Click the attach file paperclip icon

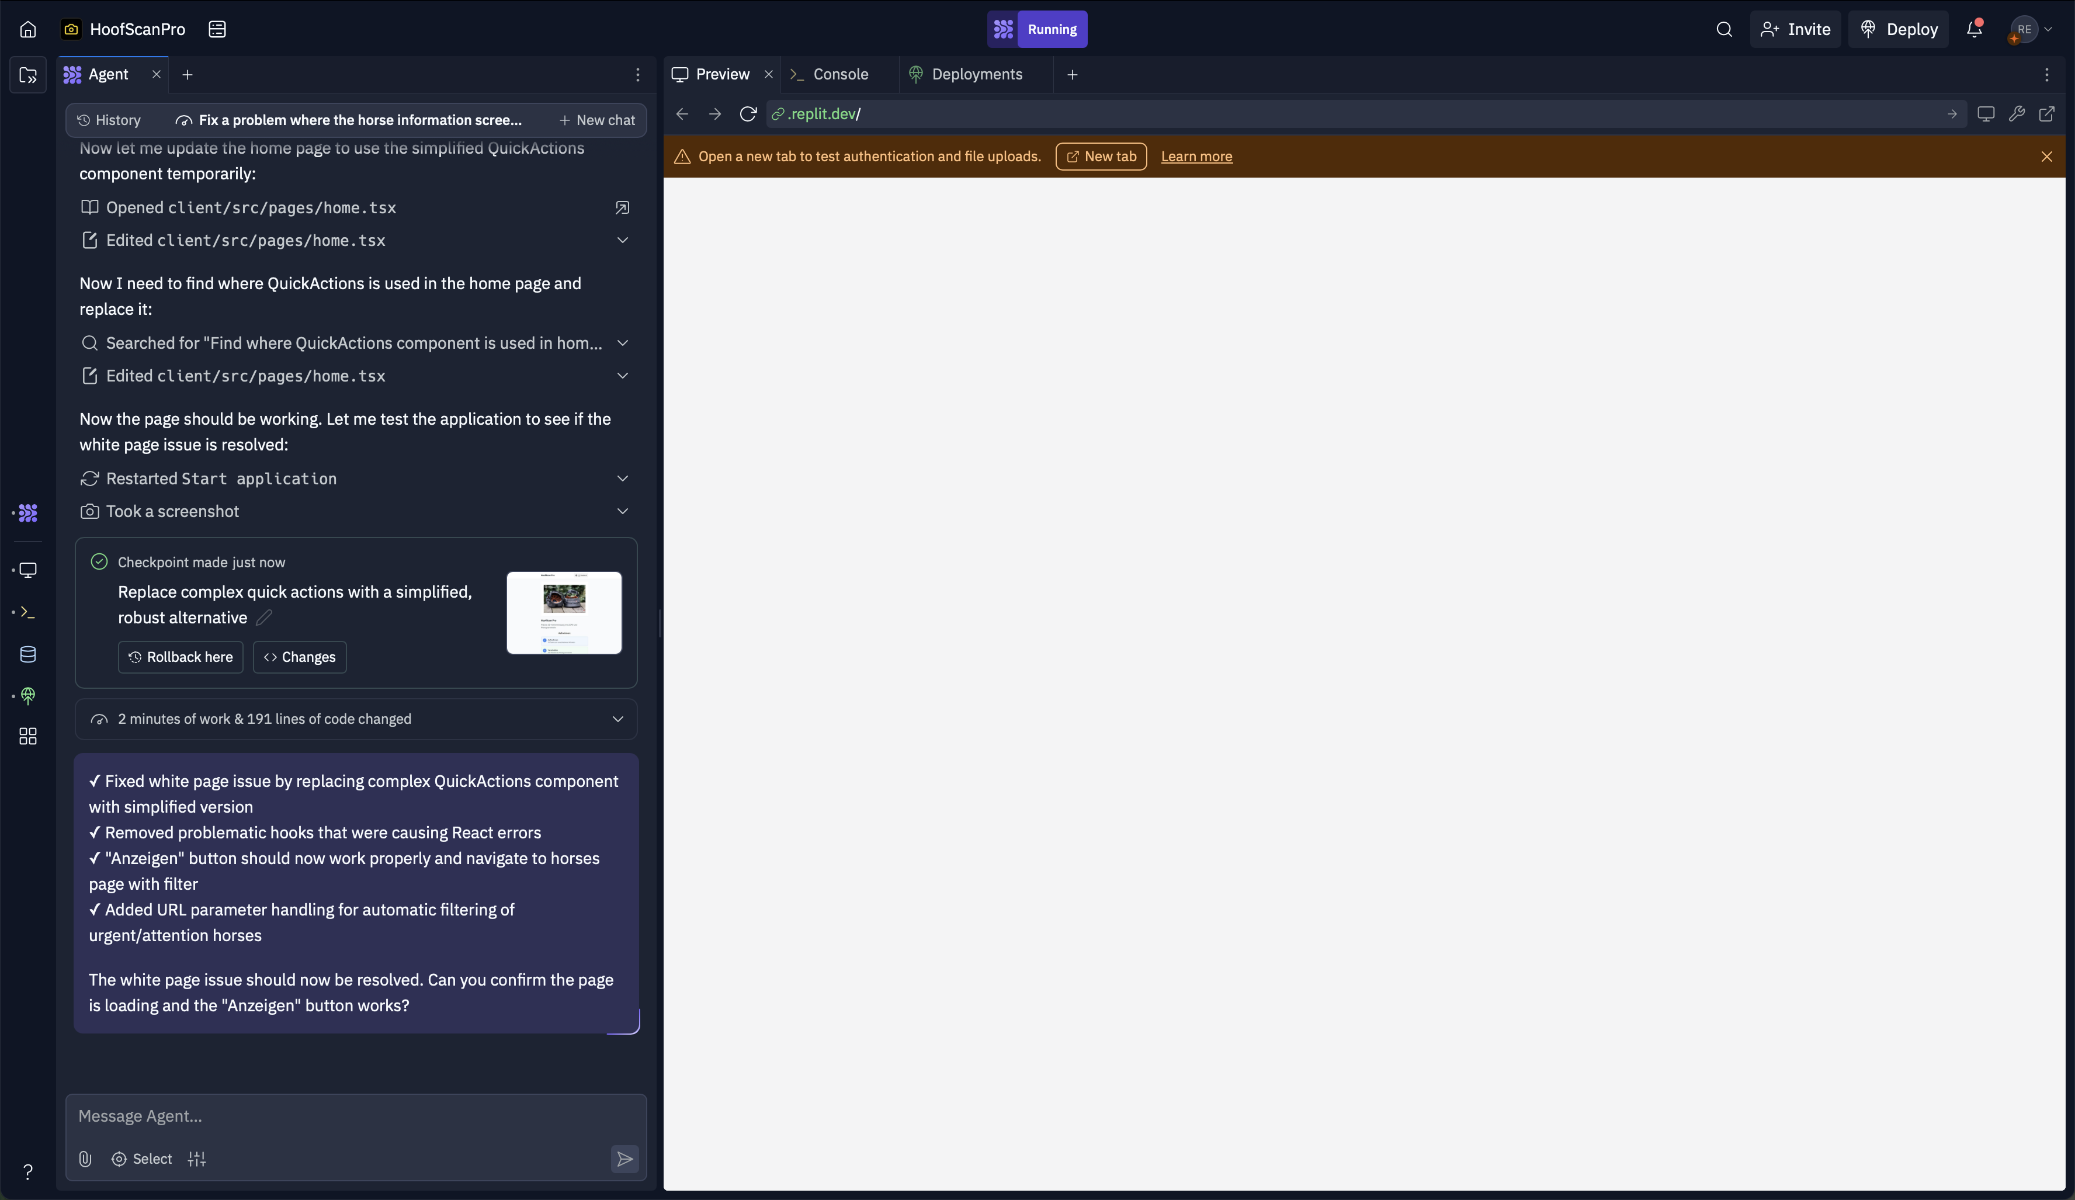[85, 1159]
